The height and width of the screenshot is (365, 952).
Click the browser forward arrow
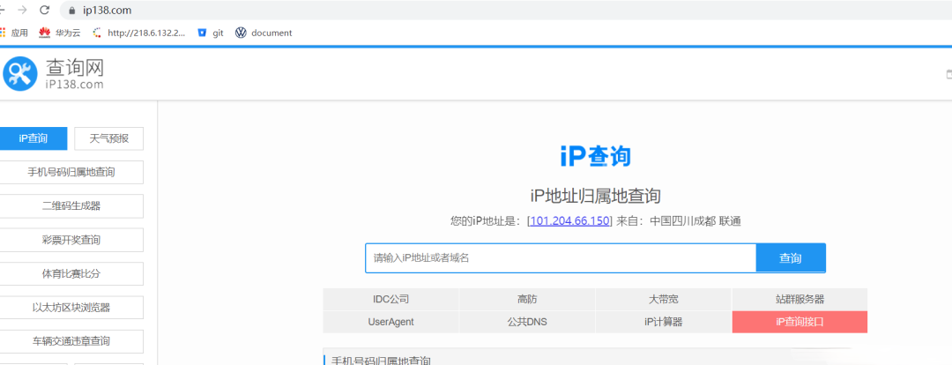[x=22, y=11]
